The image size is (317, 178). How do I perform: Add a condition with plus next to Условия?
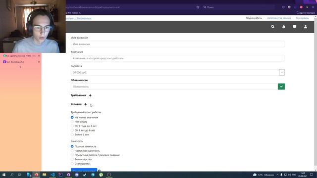(86, 104)
